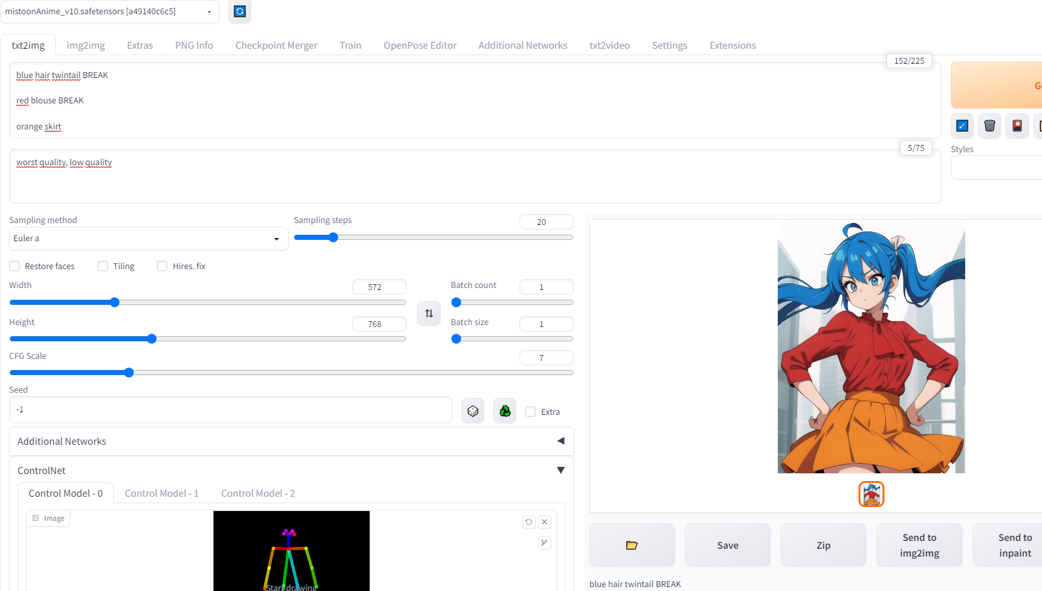Image resolution: width=1042 pixels, height=591 pixels.
Task: Collapse the ControlNet section
Action: point(560,469)
